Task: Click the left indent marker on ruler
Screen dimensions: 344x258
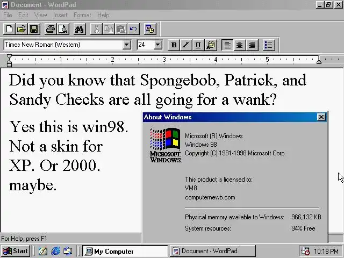Action: point(9,61)
